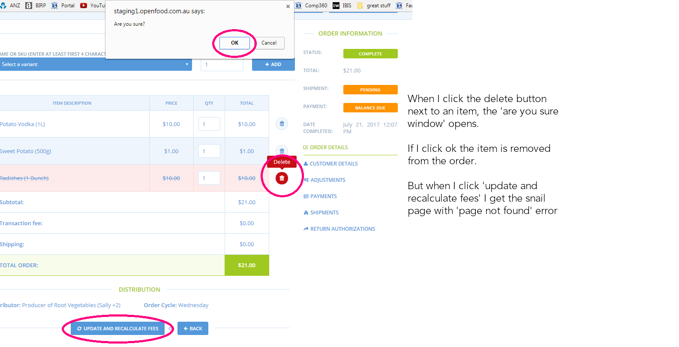This screenshot has height=347, width=679.
Task: Click the Qty column header
Action: tap(209, 103)
